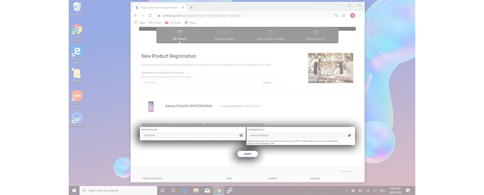Screen dimensions: 484x195
Task: Click the Track my Service icon
Action: (x=315, y=32)
